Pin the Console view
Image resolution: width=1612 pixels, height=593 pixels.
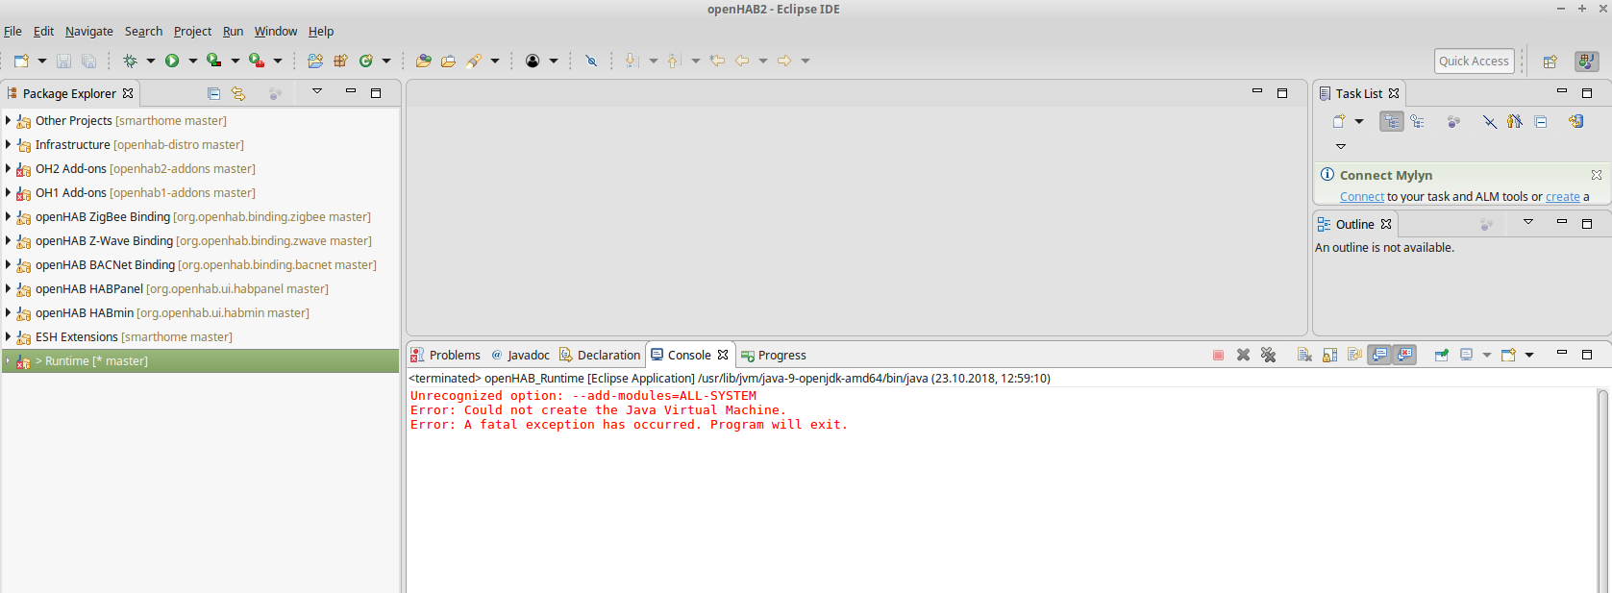click(1441, 355)
